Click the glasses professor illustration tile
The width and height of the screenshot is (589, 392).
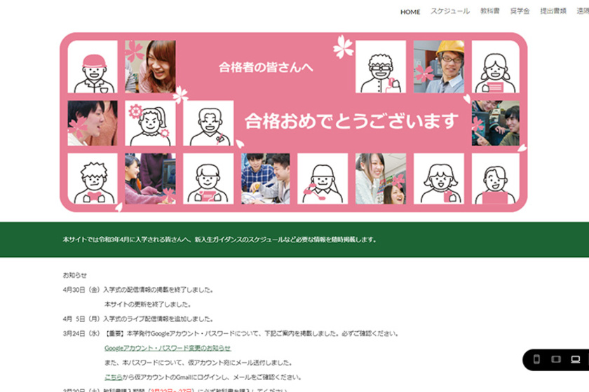click(380, 67)
